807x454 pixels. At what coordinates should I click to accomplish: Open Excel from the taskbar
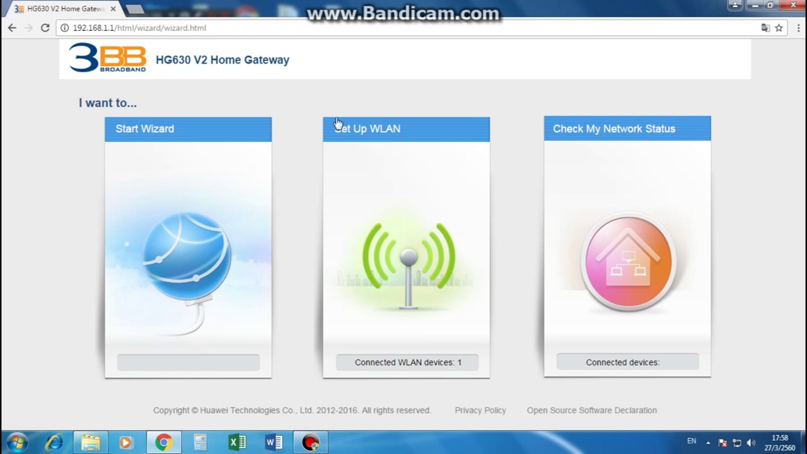coord(237,442)
